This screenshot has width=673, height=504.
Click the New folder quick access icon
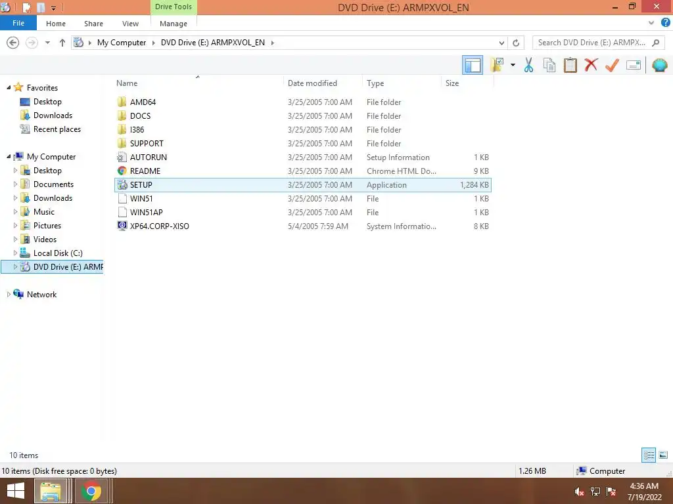point(40,7)
